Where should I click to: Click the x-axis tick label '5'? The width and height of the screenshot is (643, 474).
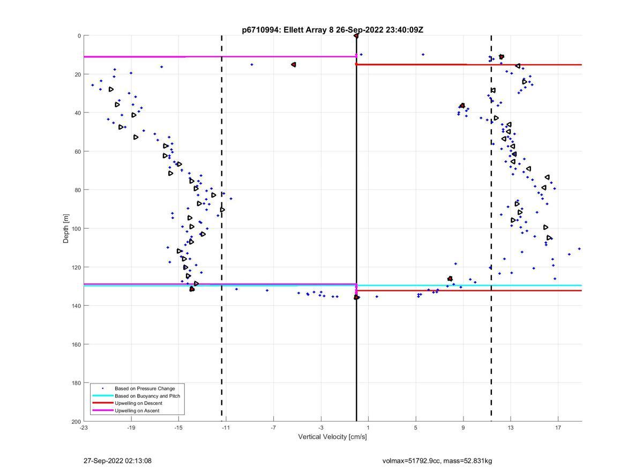[x=415, y=427]
